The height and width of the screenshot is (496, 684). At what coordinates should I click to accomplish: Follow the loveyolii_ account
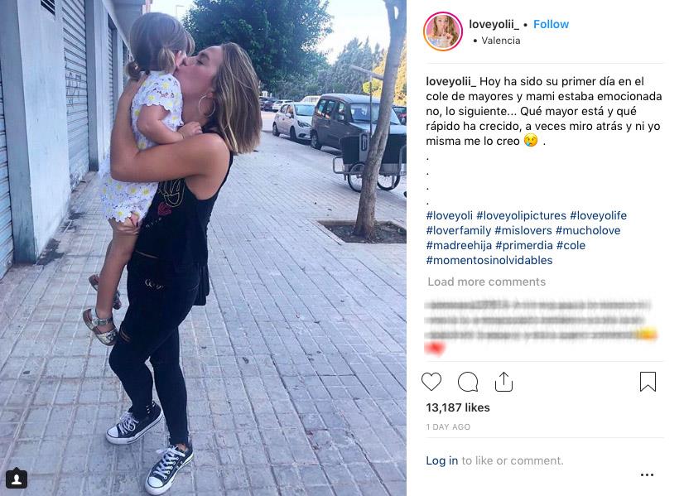click(x=551, y=25)
